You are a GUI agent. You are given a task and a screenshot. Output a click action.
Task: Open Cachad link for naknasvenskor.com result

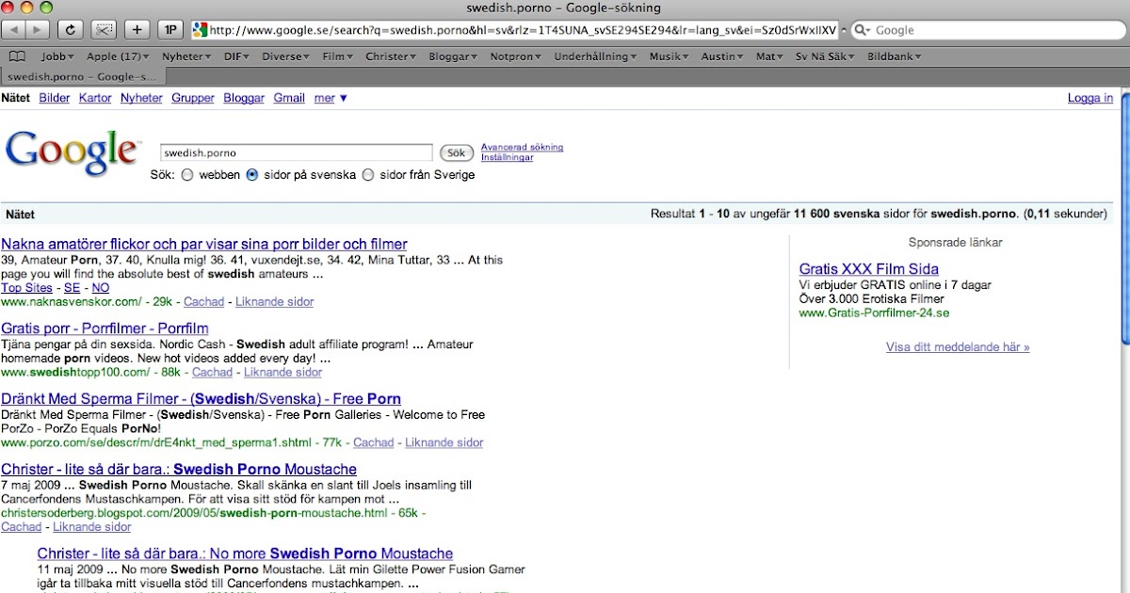(x=203, y=302)
